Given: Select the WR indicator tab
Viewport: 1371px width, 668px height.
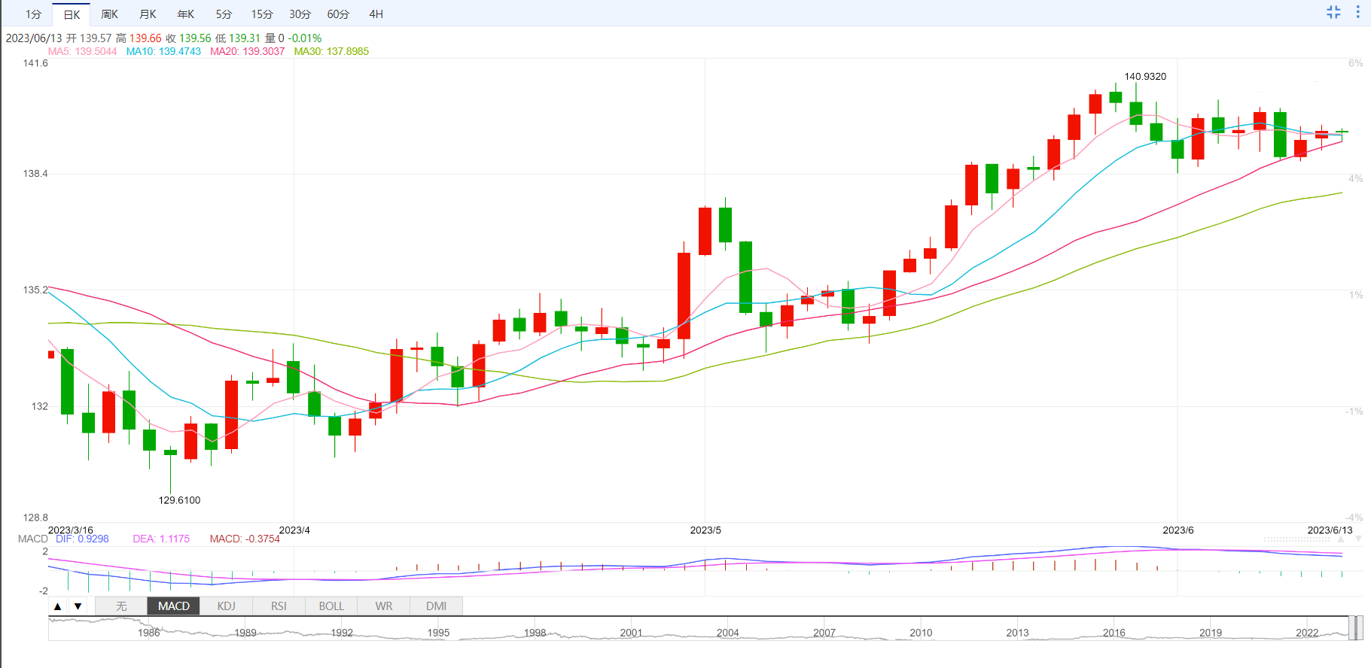Looking at the screenshot, I should click(x=384, y=606).
